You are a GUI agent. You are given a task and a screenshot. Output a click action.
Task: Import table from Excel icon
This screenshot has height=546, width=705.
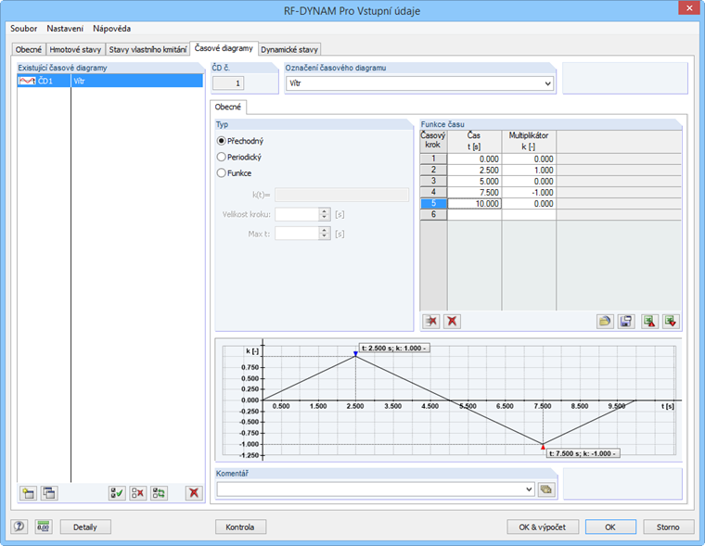click(671, 321)
